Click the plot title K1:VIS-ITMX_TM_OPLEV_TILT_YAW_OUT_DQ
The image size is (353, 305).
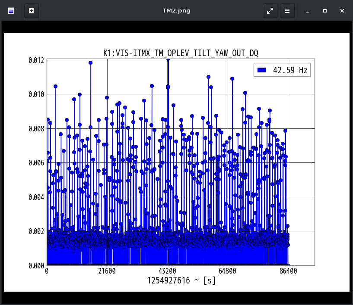(181, 53)
